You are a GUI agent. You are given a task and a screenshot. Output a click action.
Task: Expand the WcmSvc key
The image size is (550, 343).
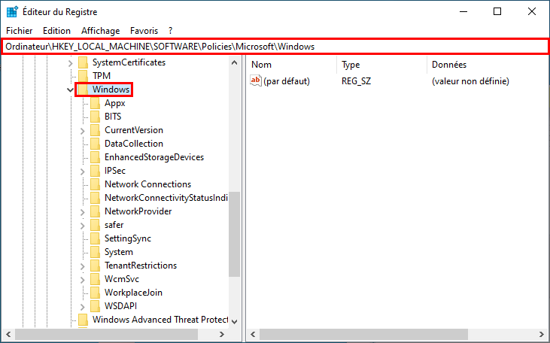83,280
